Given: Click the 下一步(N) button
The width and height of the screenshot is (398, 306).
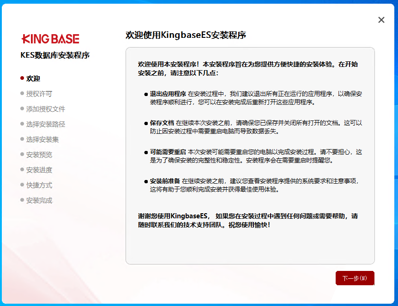Looking at the screenshot, I should tap(355, 278).
